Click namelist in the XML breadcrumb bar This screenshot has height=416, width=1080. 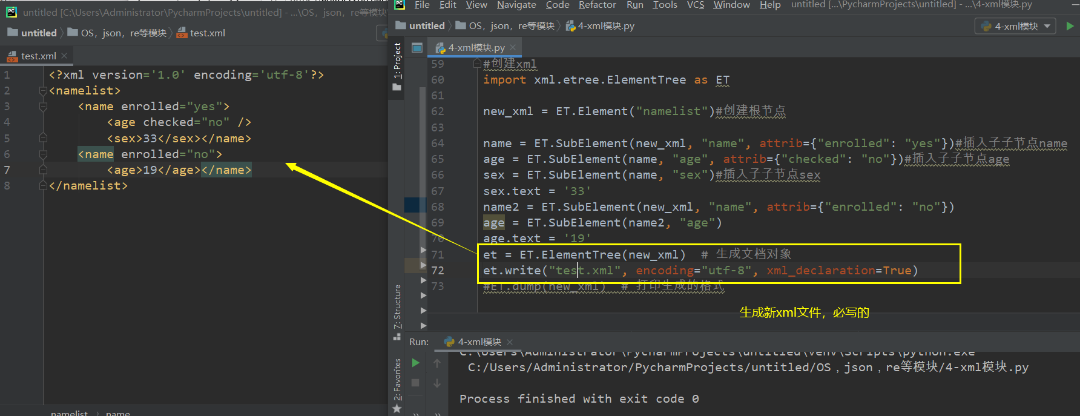coord(69,413)
